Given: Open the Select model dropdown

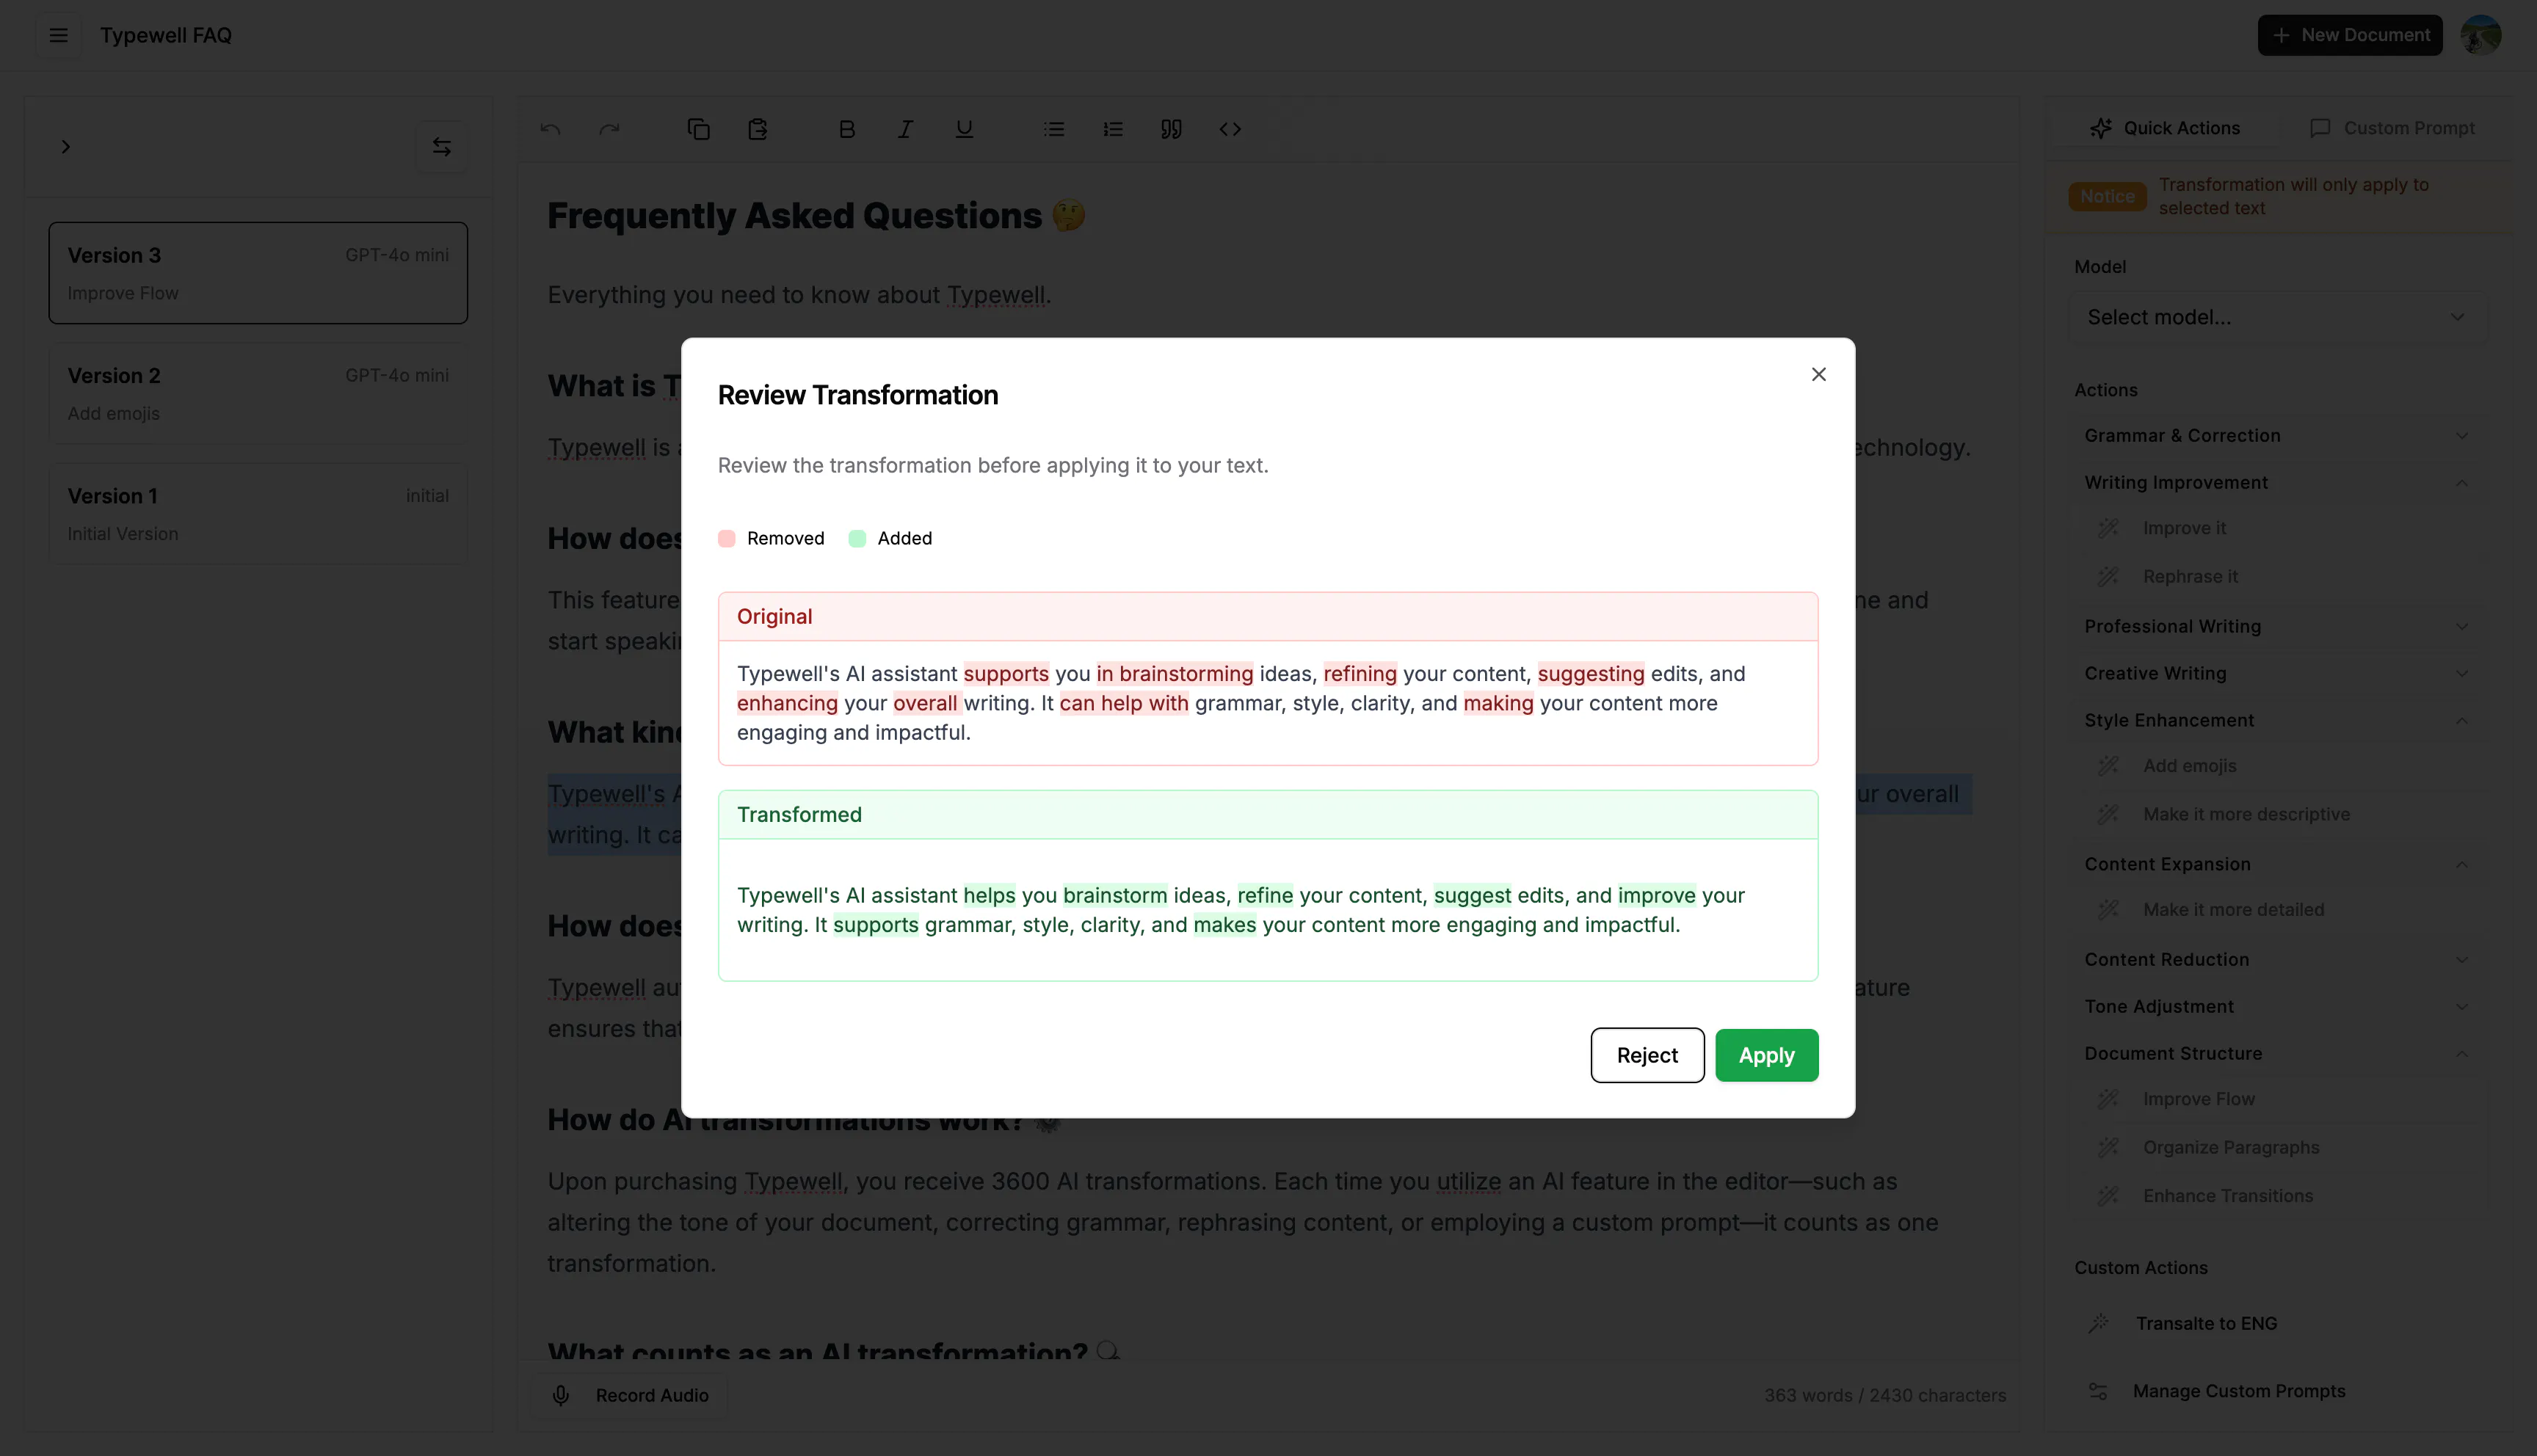Looking at the screenshot, I should point(2277,317).
